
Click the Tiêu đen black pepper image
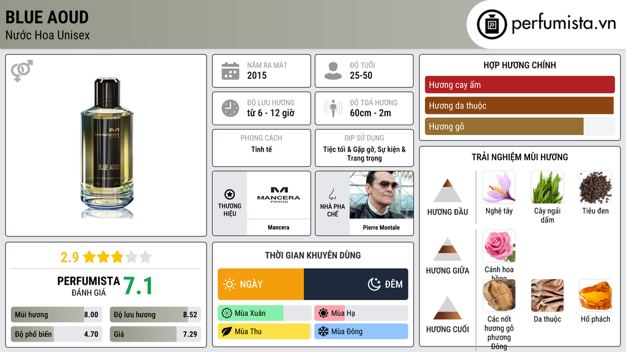click(595, 188)
